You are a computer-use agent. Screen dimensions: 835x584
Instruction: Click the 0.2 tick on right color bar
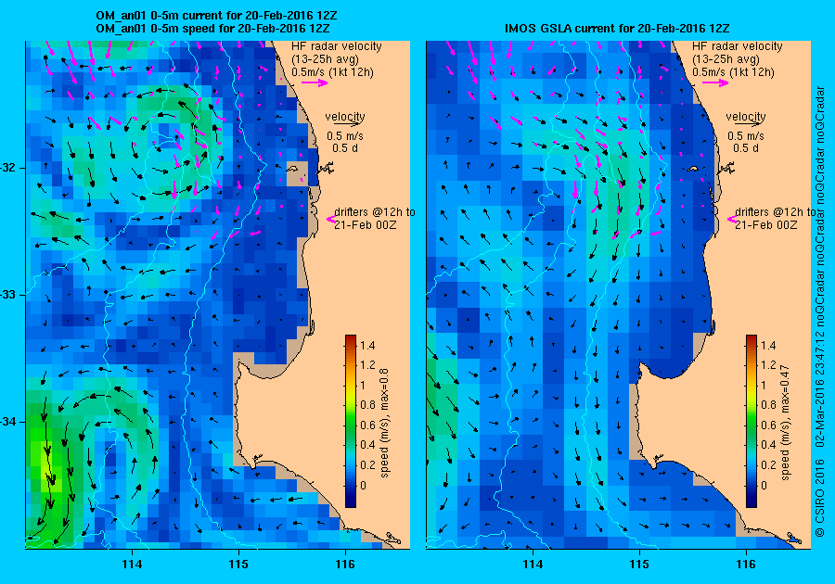[x=768, y=464]
